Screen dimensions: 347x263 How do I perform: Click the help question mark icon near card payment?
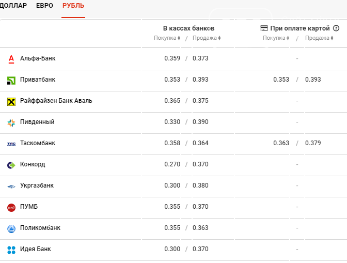pos(336,28)
